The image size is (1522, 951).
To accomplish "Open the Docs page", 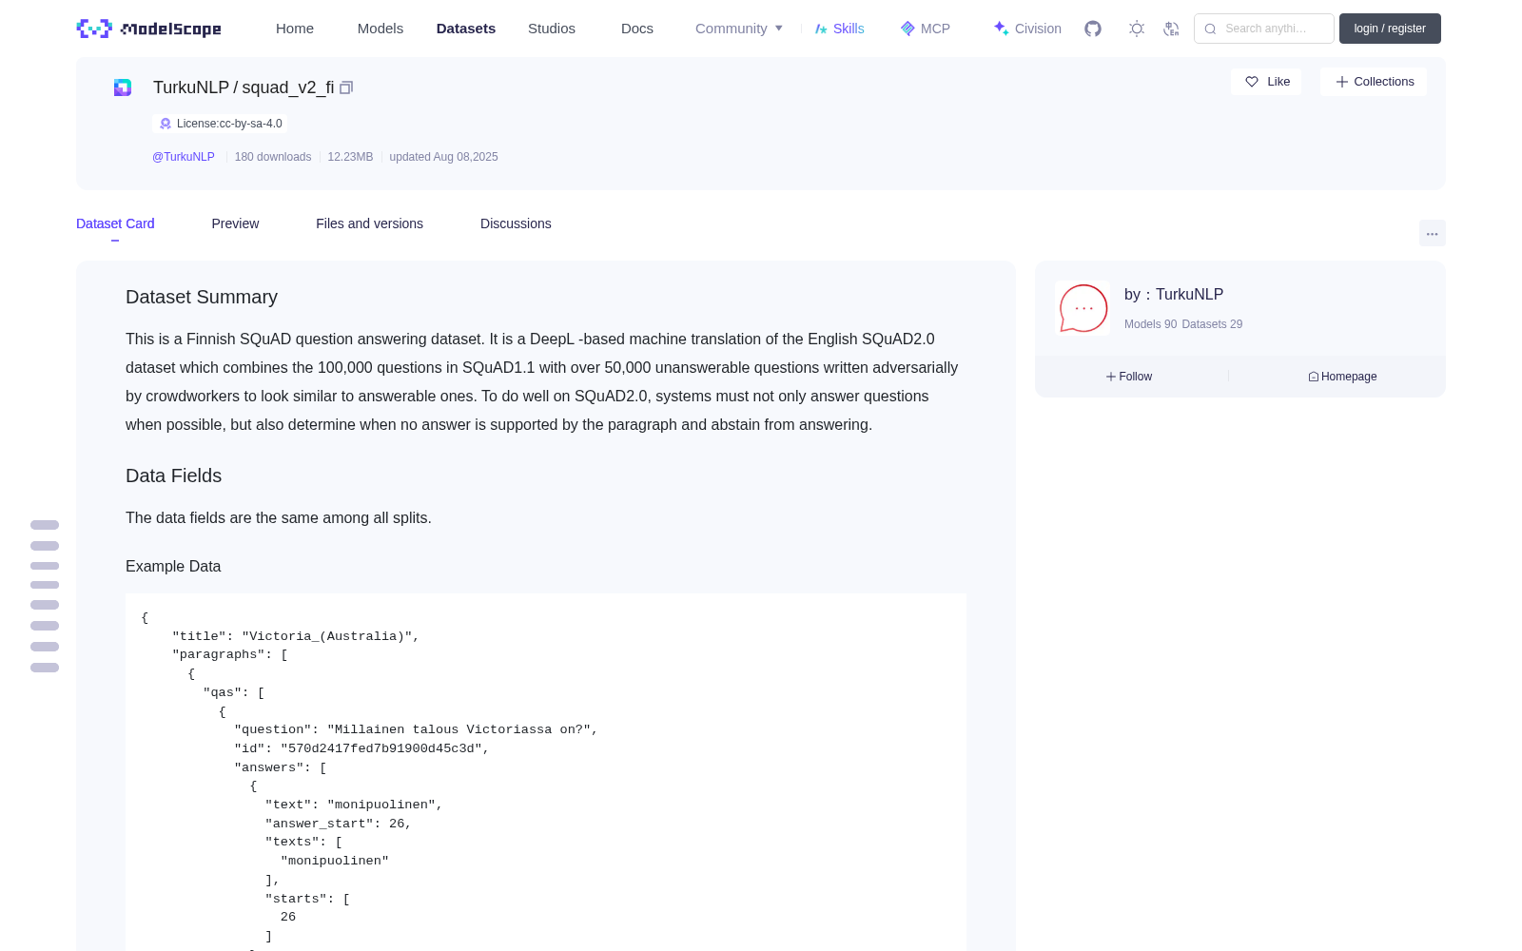I will tap(637, 29).
